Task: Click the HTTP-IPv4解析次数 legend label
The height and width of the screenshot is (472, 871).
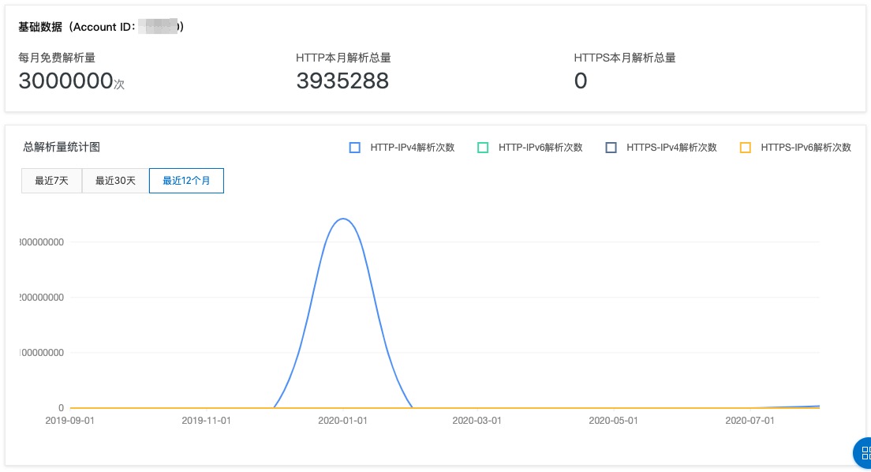Action: 412,148
